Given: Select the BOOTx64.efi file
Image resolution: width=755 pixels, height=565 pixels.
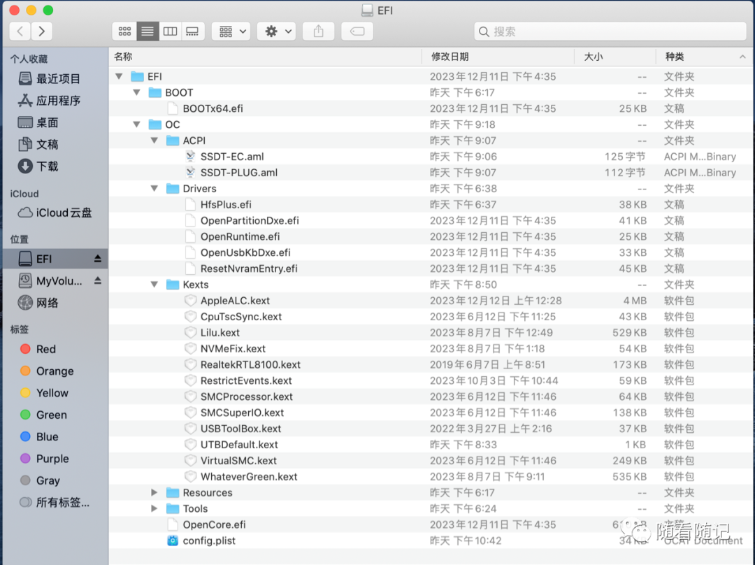Looking at the screenshot, I should (213, 108).
